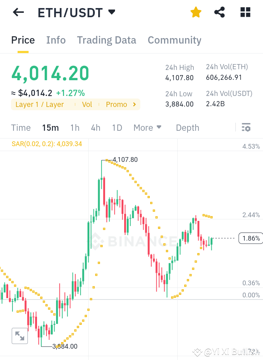Screen dimensions: 263x360
Task: Open chart display settings icon
Action: click(x=246, y=127)
